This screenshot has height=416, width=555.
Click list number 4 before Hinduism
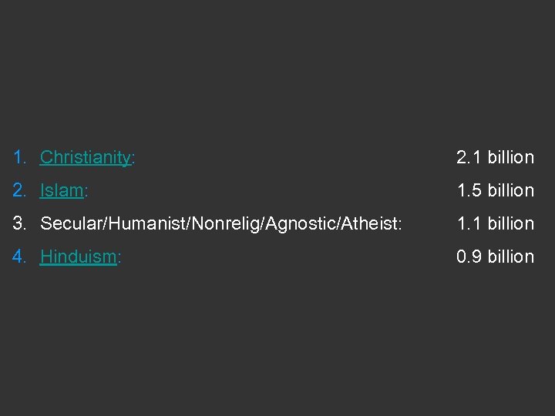pyautogui.click(x=20, y=257)
